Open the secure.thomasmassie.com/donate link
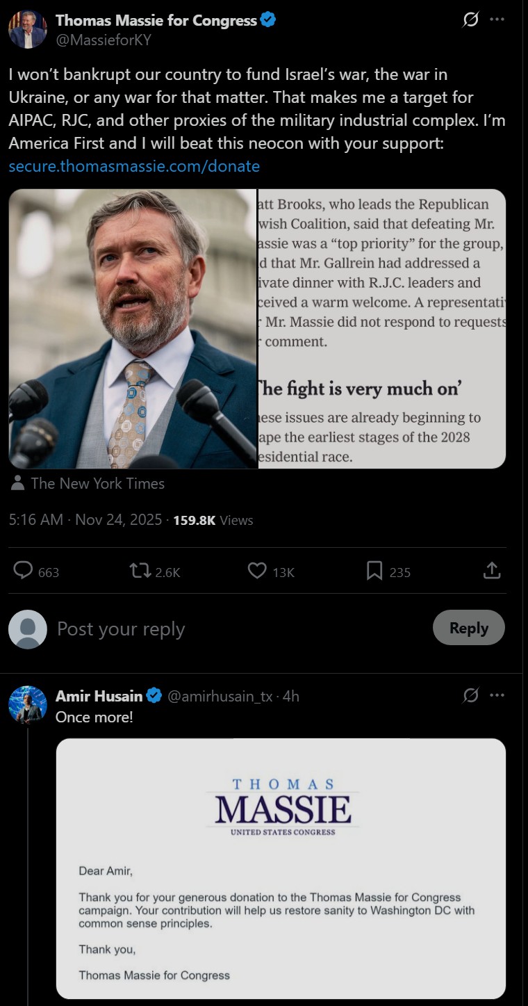 134,166
